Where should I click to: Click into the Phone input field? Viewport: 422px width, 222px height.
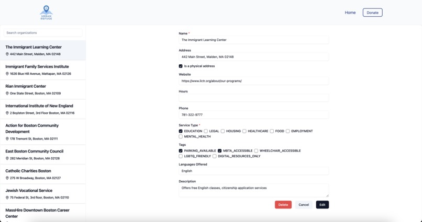coord(253,114)
